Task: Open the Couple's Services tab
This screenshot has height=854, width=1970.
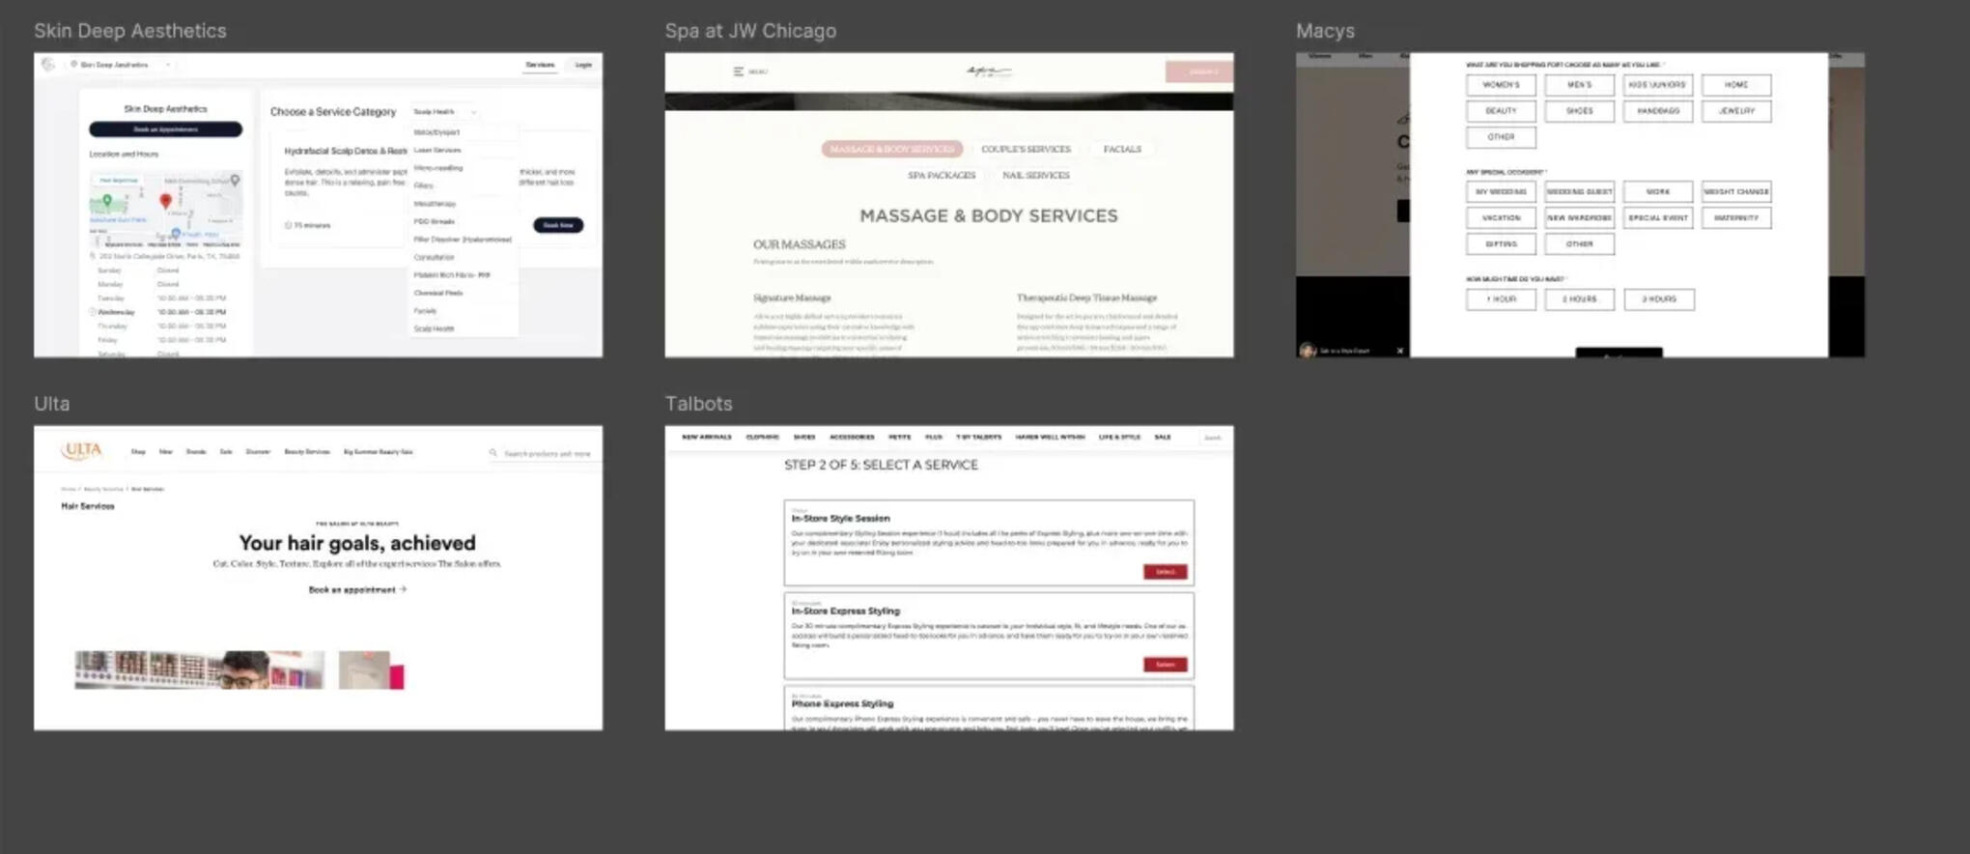Action: [1026, 150]
